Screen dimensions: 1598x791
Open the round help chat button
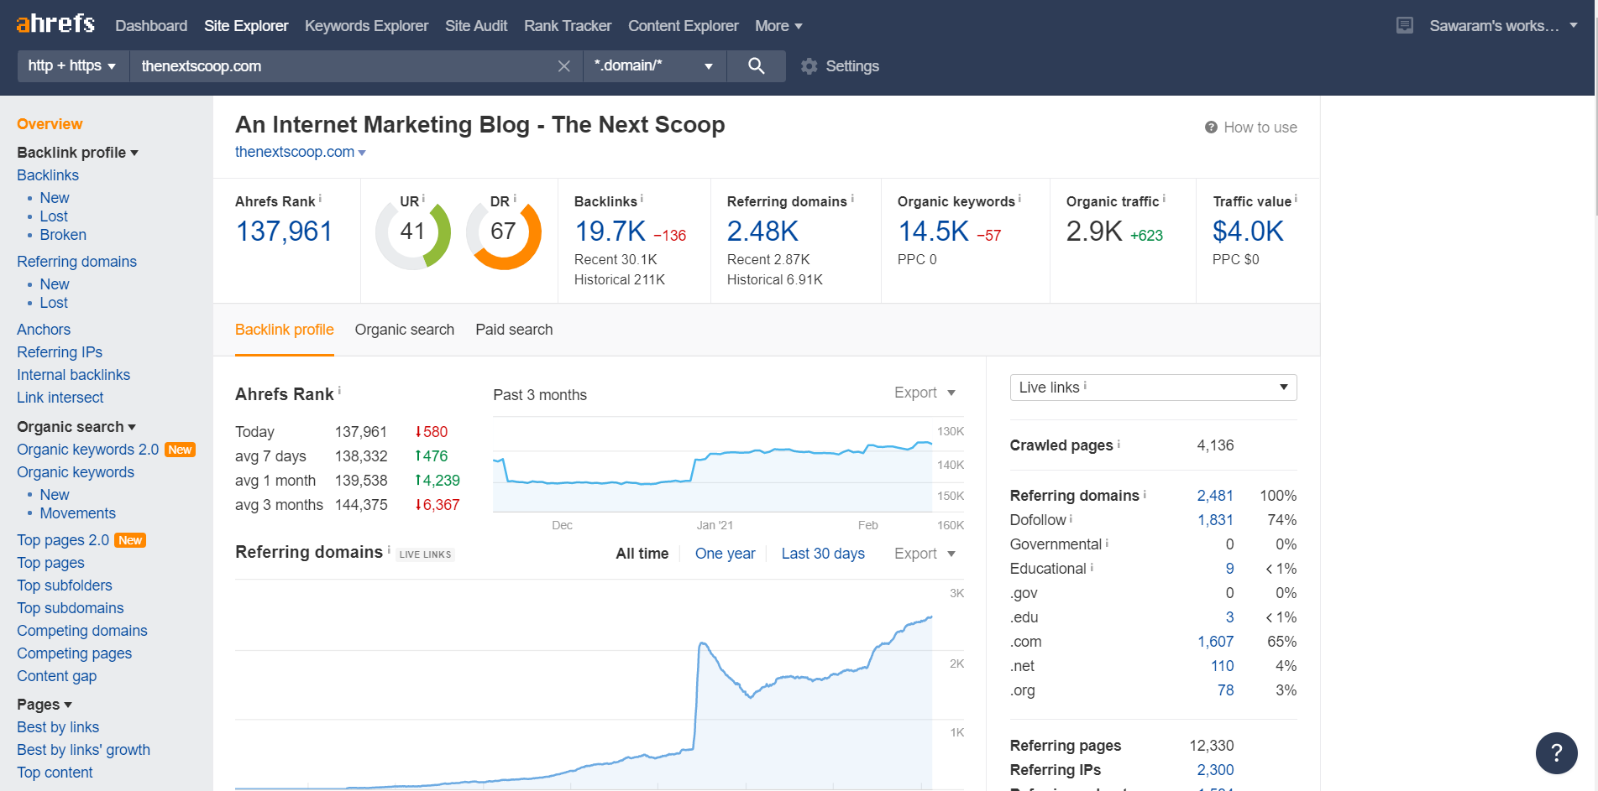(x=1556, y=752)
